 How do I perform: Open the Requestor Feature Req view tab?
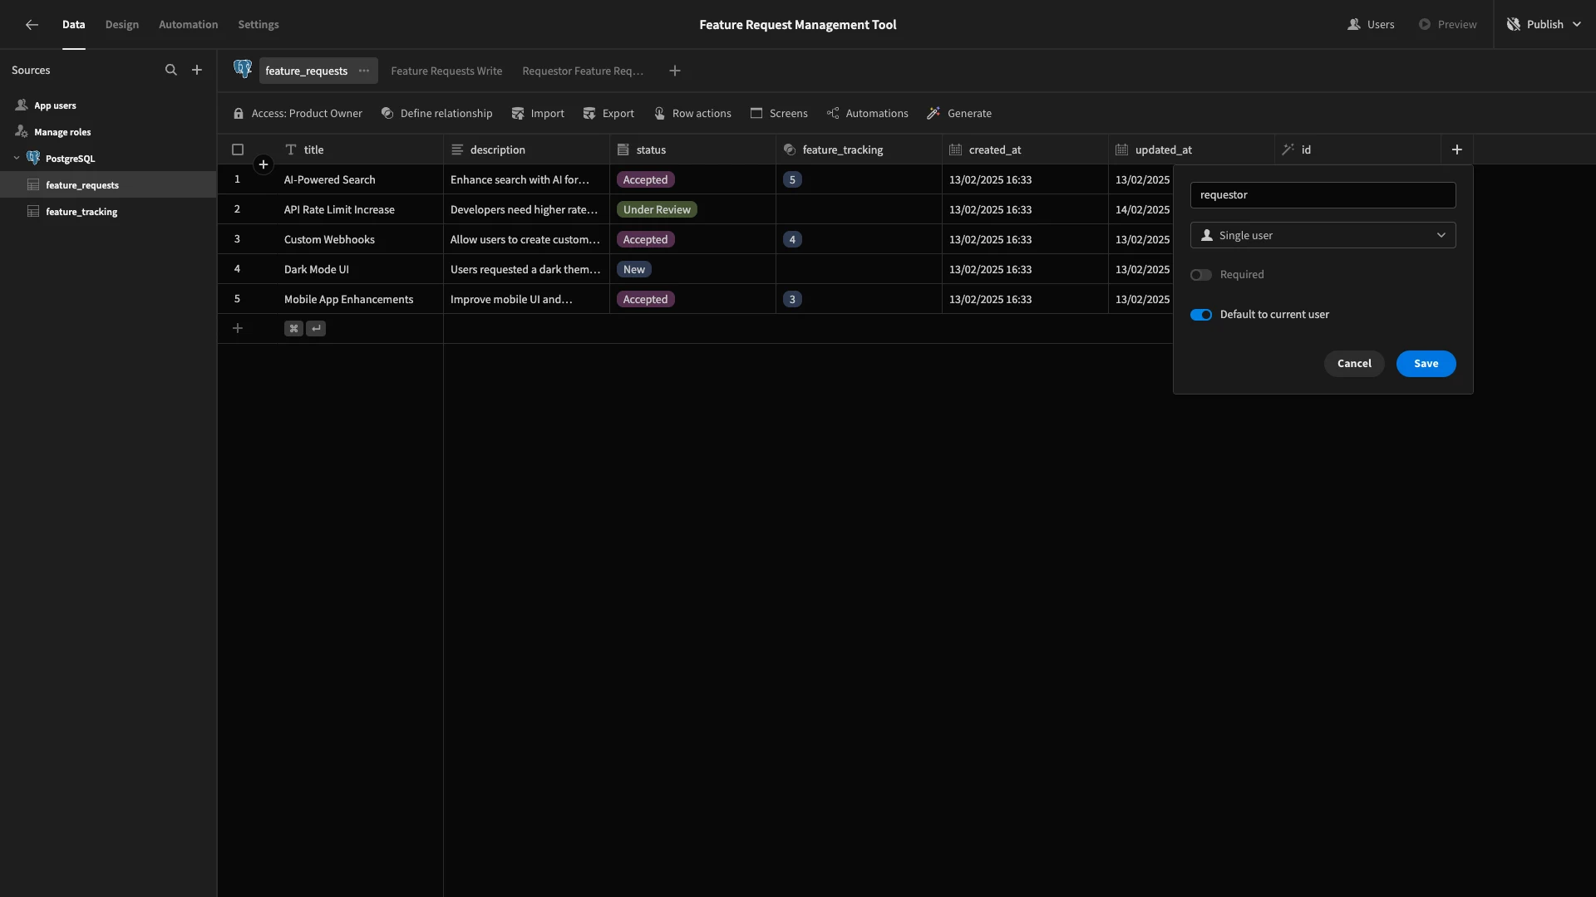point(583,71)
